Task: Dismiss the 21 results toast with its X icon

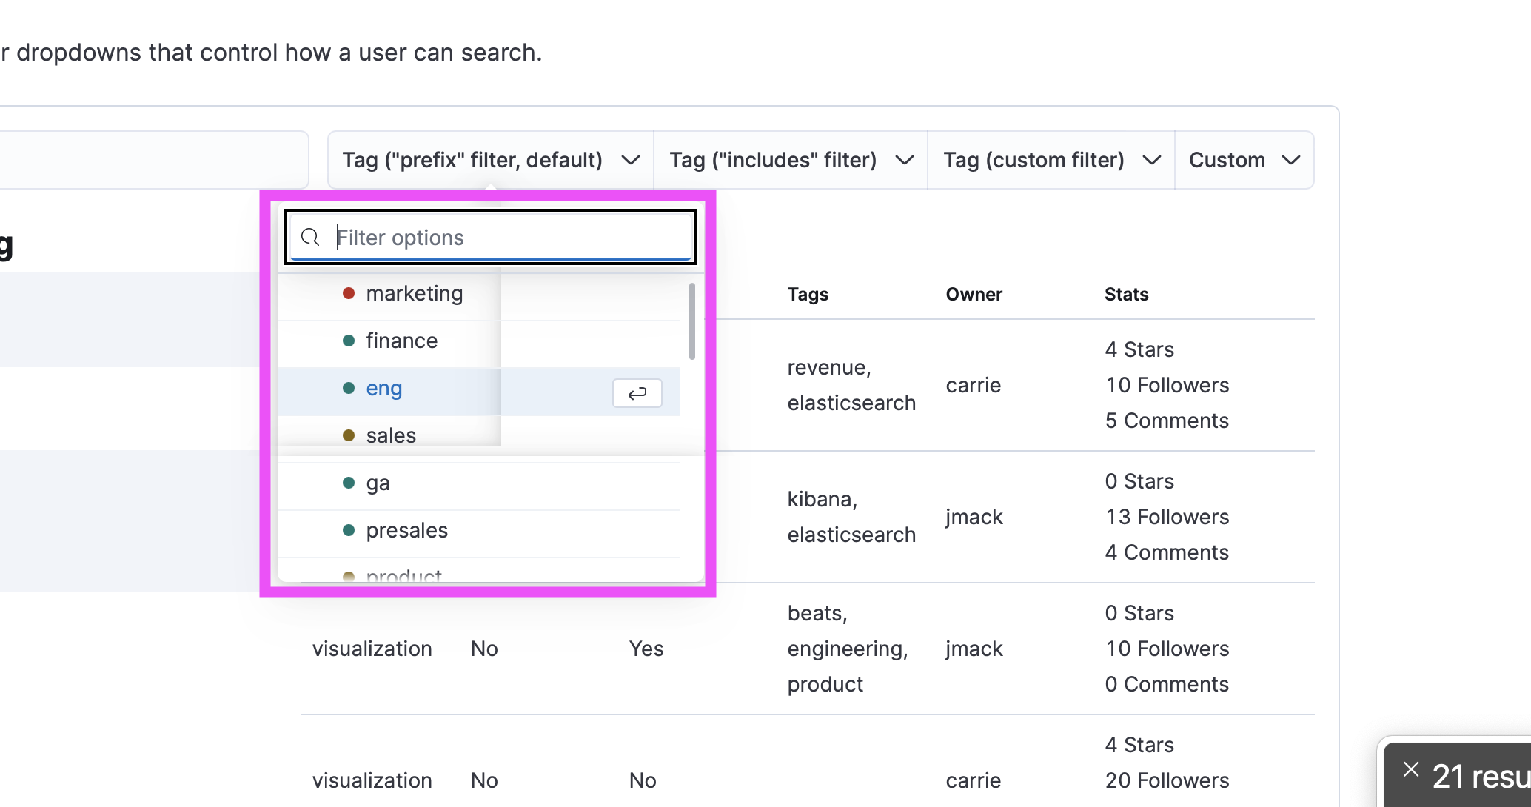Action: [x=1410, y=769]
